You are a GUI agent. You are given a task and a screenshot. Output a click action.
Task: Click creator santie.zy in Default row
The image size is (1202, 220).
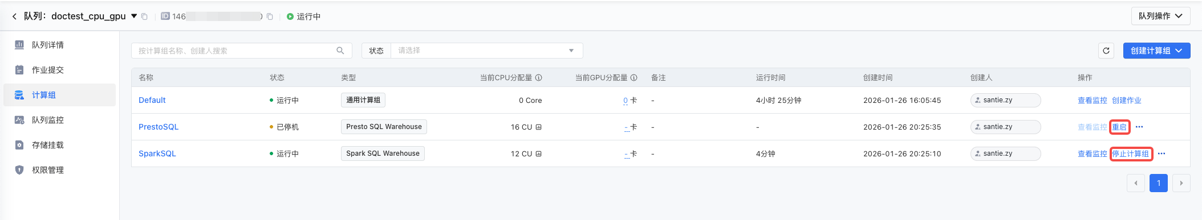[x=1006, y=100]
